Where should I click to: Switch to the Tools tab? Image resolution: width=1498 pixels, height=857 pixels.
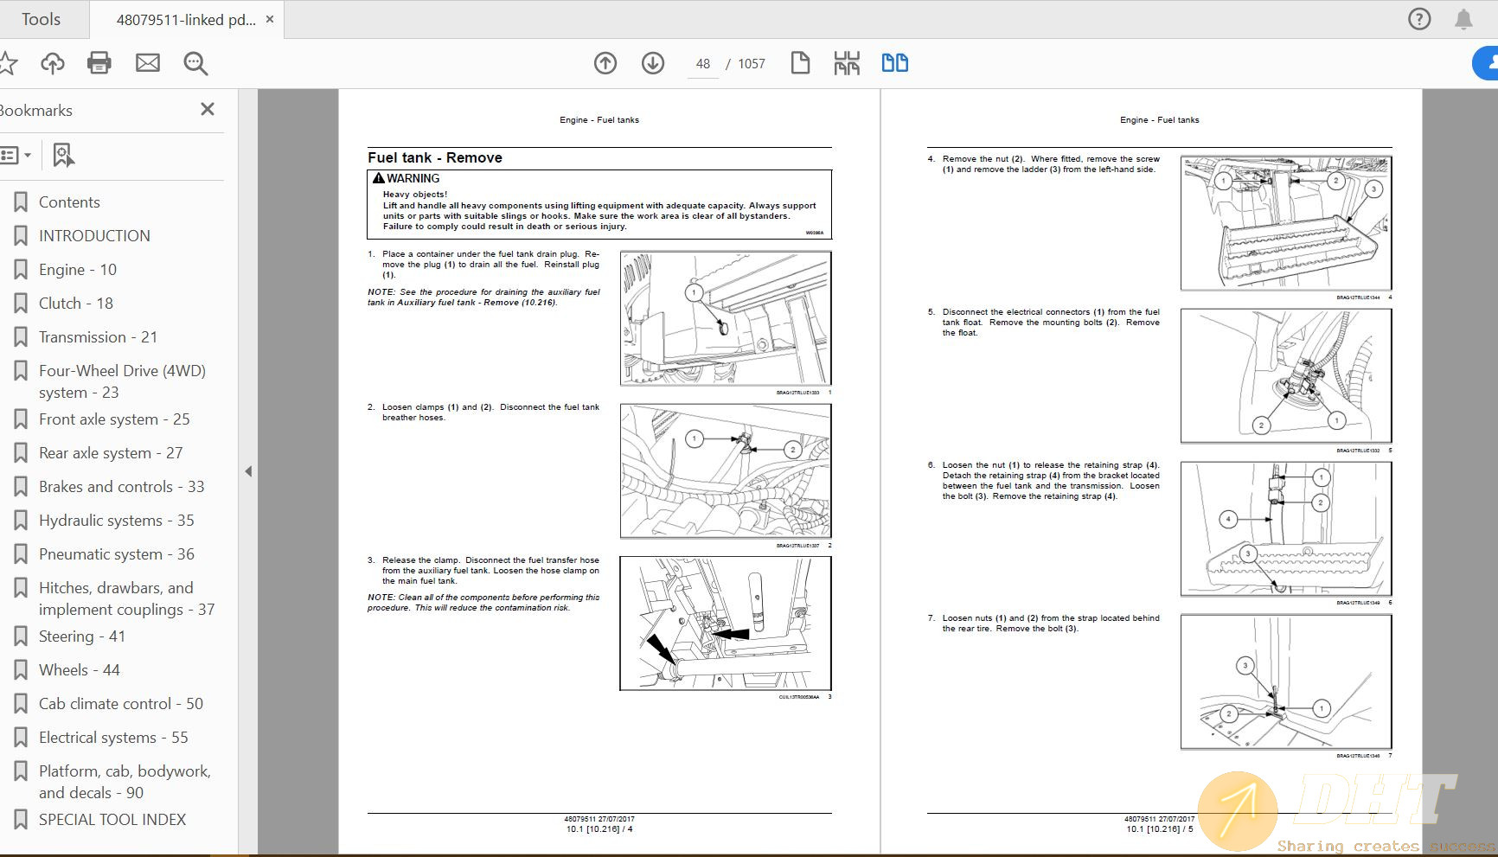[x=41, y=19]
